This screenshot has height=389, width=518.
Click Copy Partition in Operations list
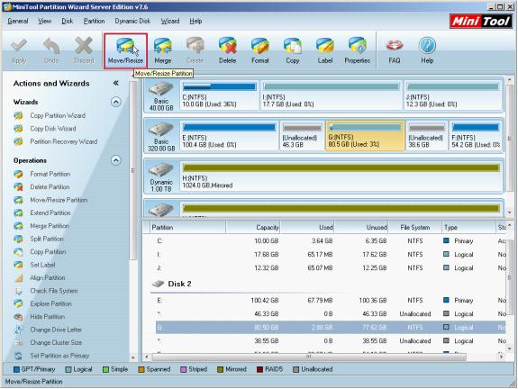(x=48, y=251)
